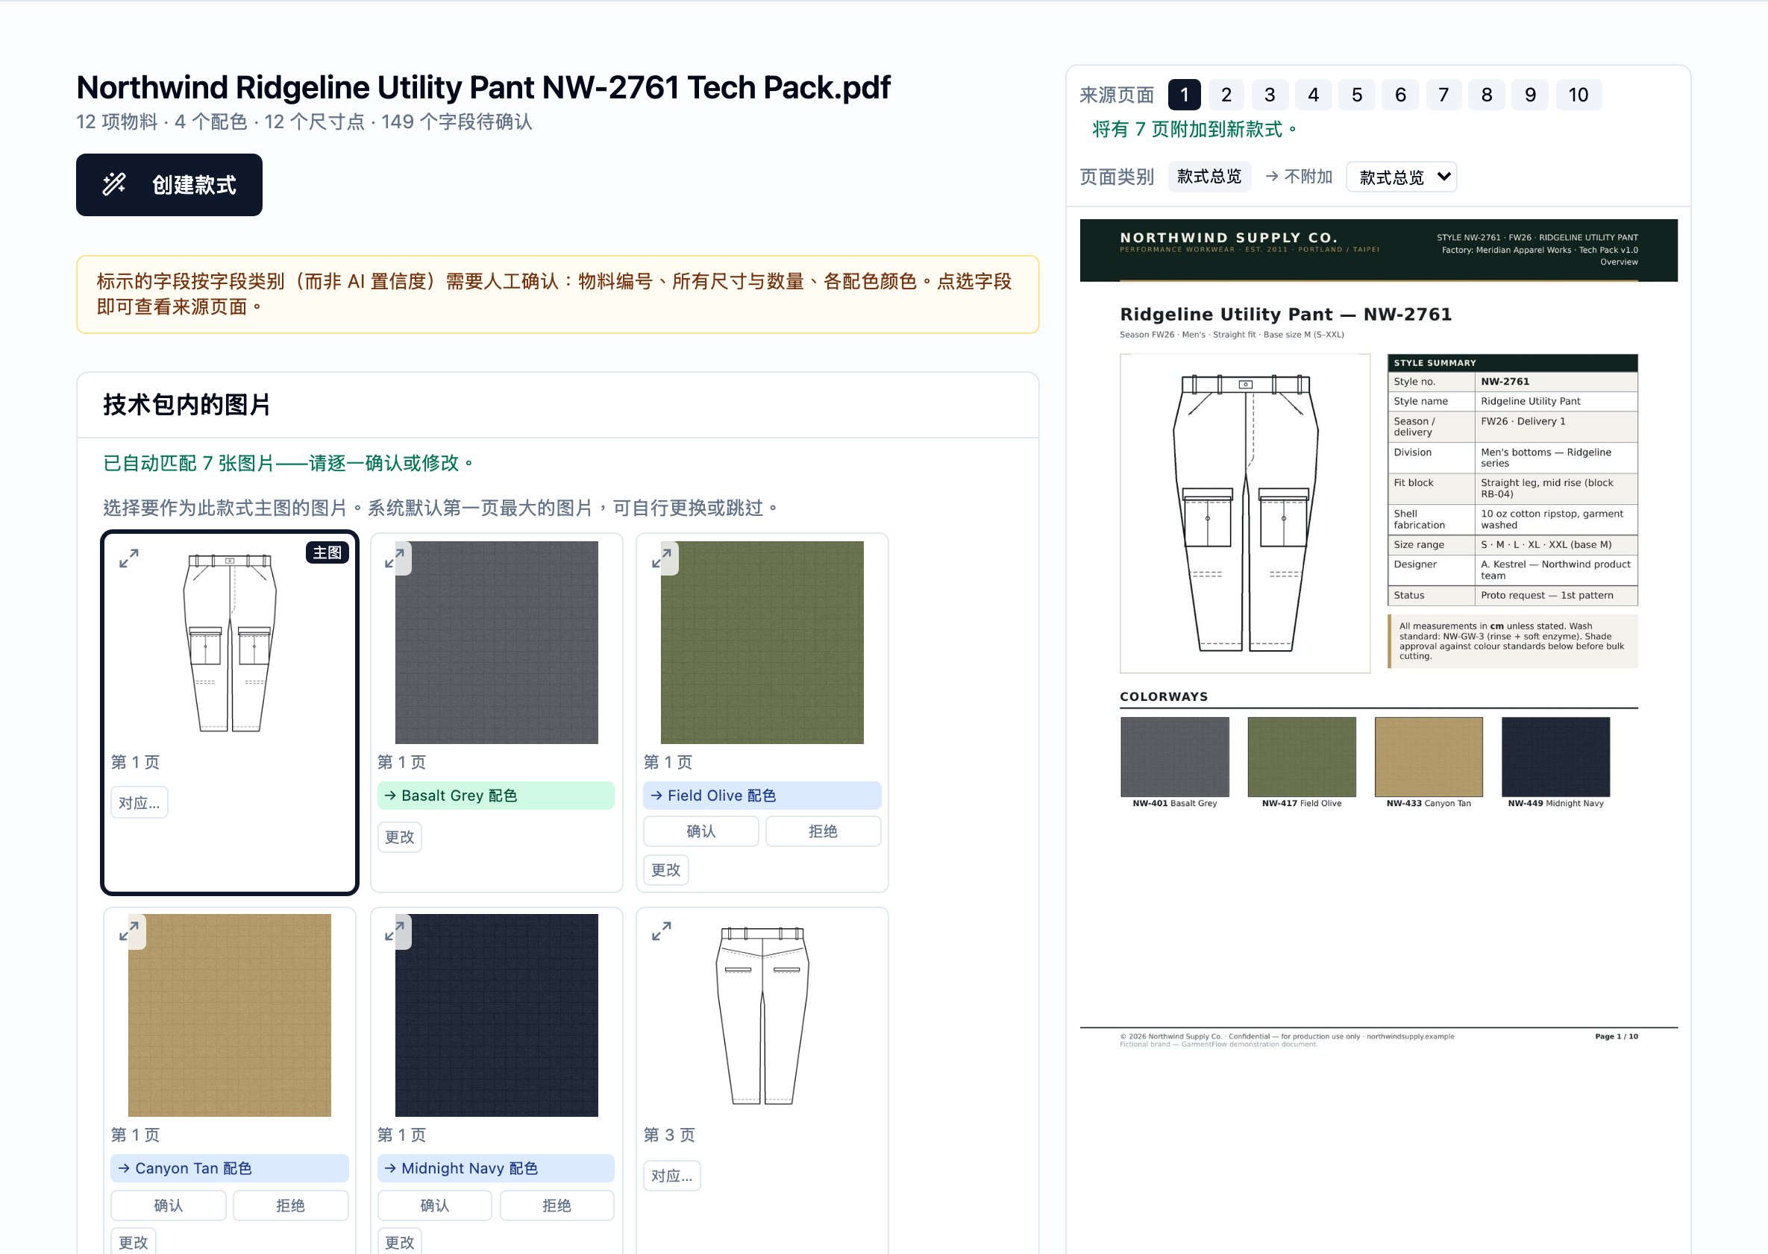Reject the Midnight Navy colorway match
Screen dimensions: 1768x1254
[x=557, y=1206]
